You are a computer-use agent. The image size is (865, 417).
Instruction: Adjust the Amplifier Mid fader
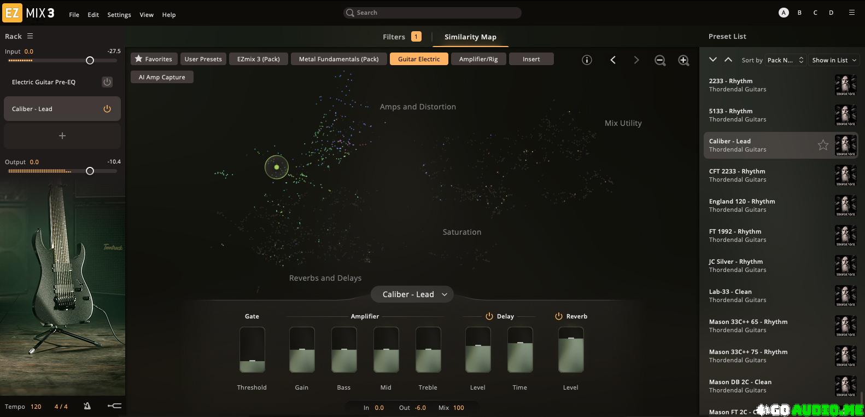(x=386, y=350)
